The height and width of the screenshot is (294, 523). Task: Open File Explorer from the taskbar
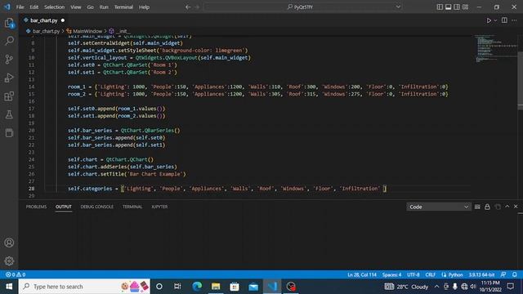pos(216,287)
